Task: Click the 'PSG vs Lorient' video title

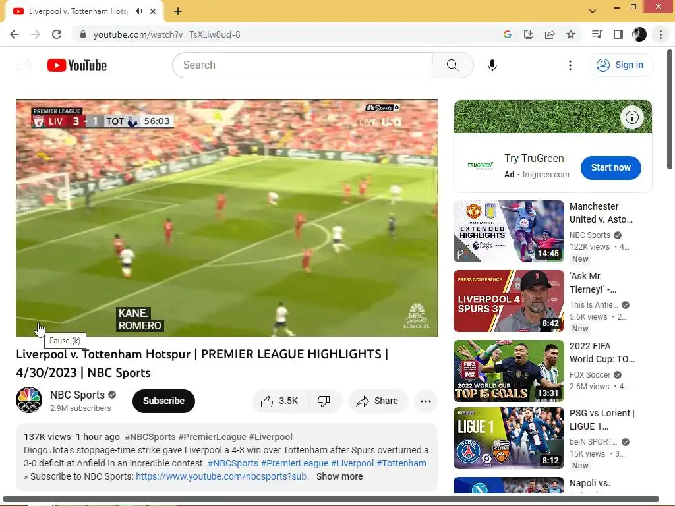Action: coord(602,420)
